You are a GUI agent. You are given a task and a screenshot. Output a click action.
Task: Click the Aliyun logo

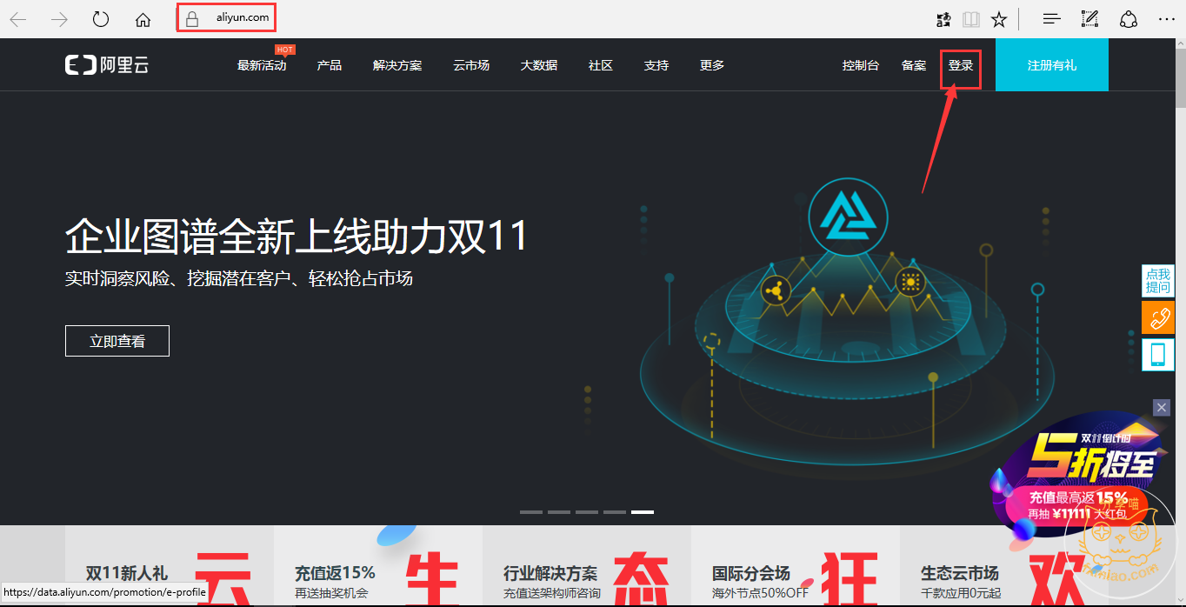click(x=107, y=64)
